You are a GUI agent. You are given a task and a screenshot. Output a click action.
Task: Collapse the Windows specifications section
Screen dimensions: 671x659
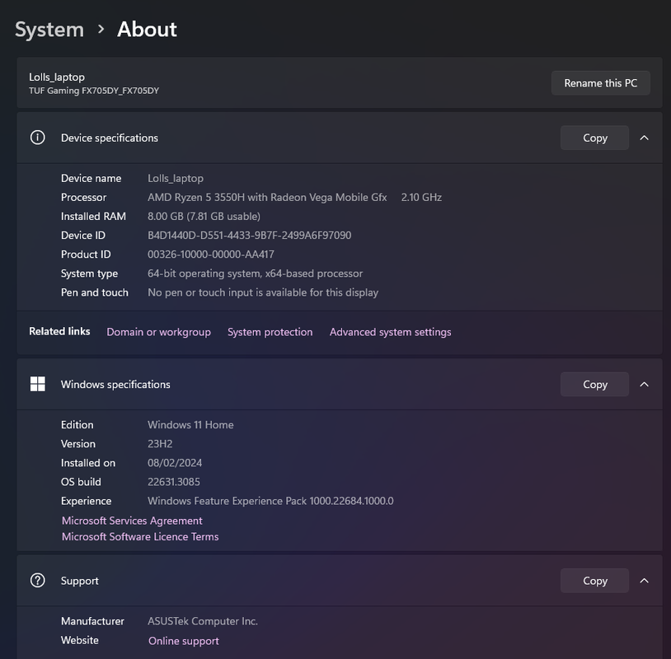tap(644, 384)
